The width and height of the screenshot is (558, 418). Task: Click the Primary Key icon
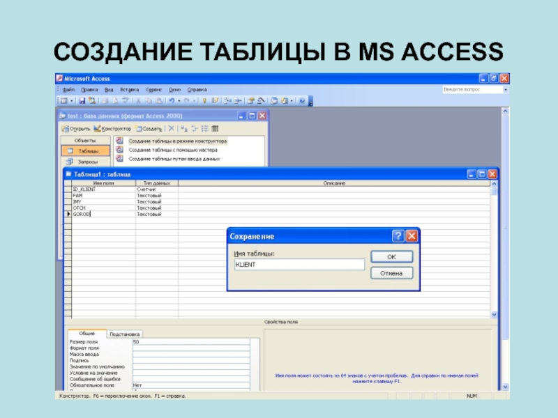tap(204, 101)
